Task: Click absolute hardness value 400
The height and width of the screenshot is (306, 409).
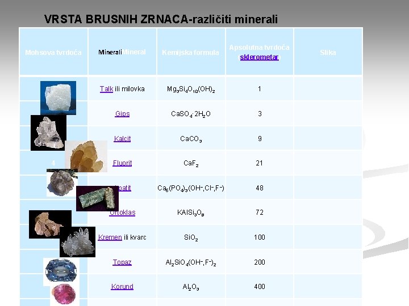Action: point(260,287)
